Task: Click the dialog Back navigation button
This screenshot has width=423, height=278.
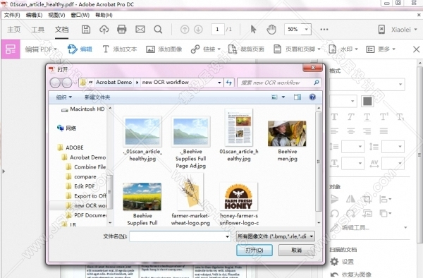Action: click(55, 83)
